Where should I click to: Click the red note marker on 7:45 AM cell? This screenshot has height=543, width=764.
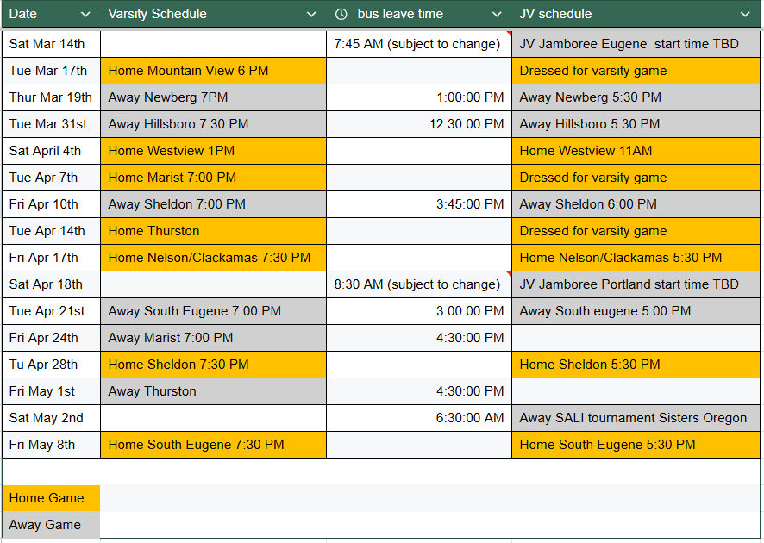(x=509, y=34)
